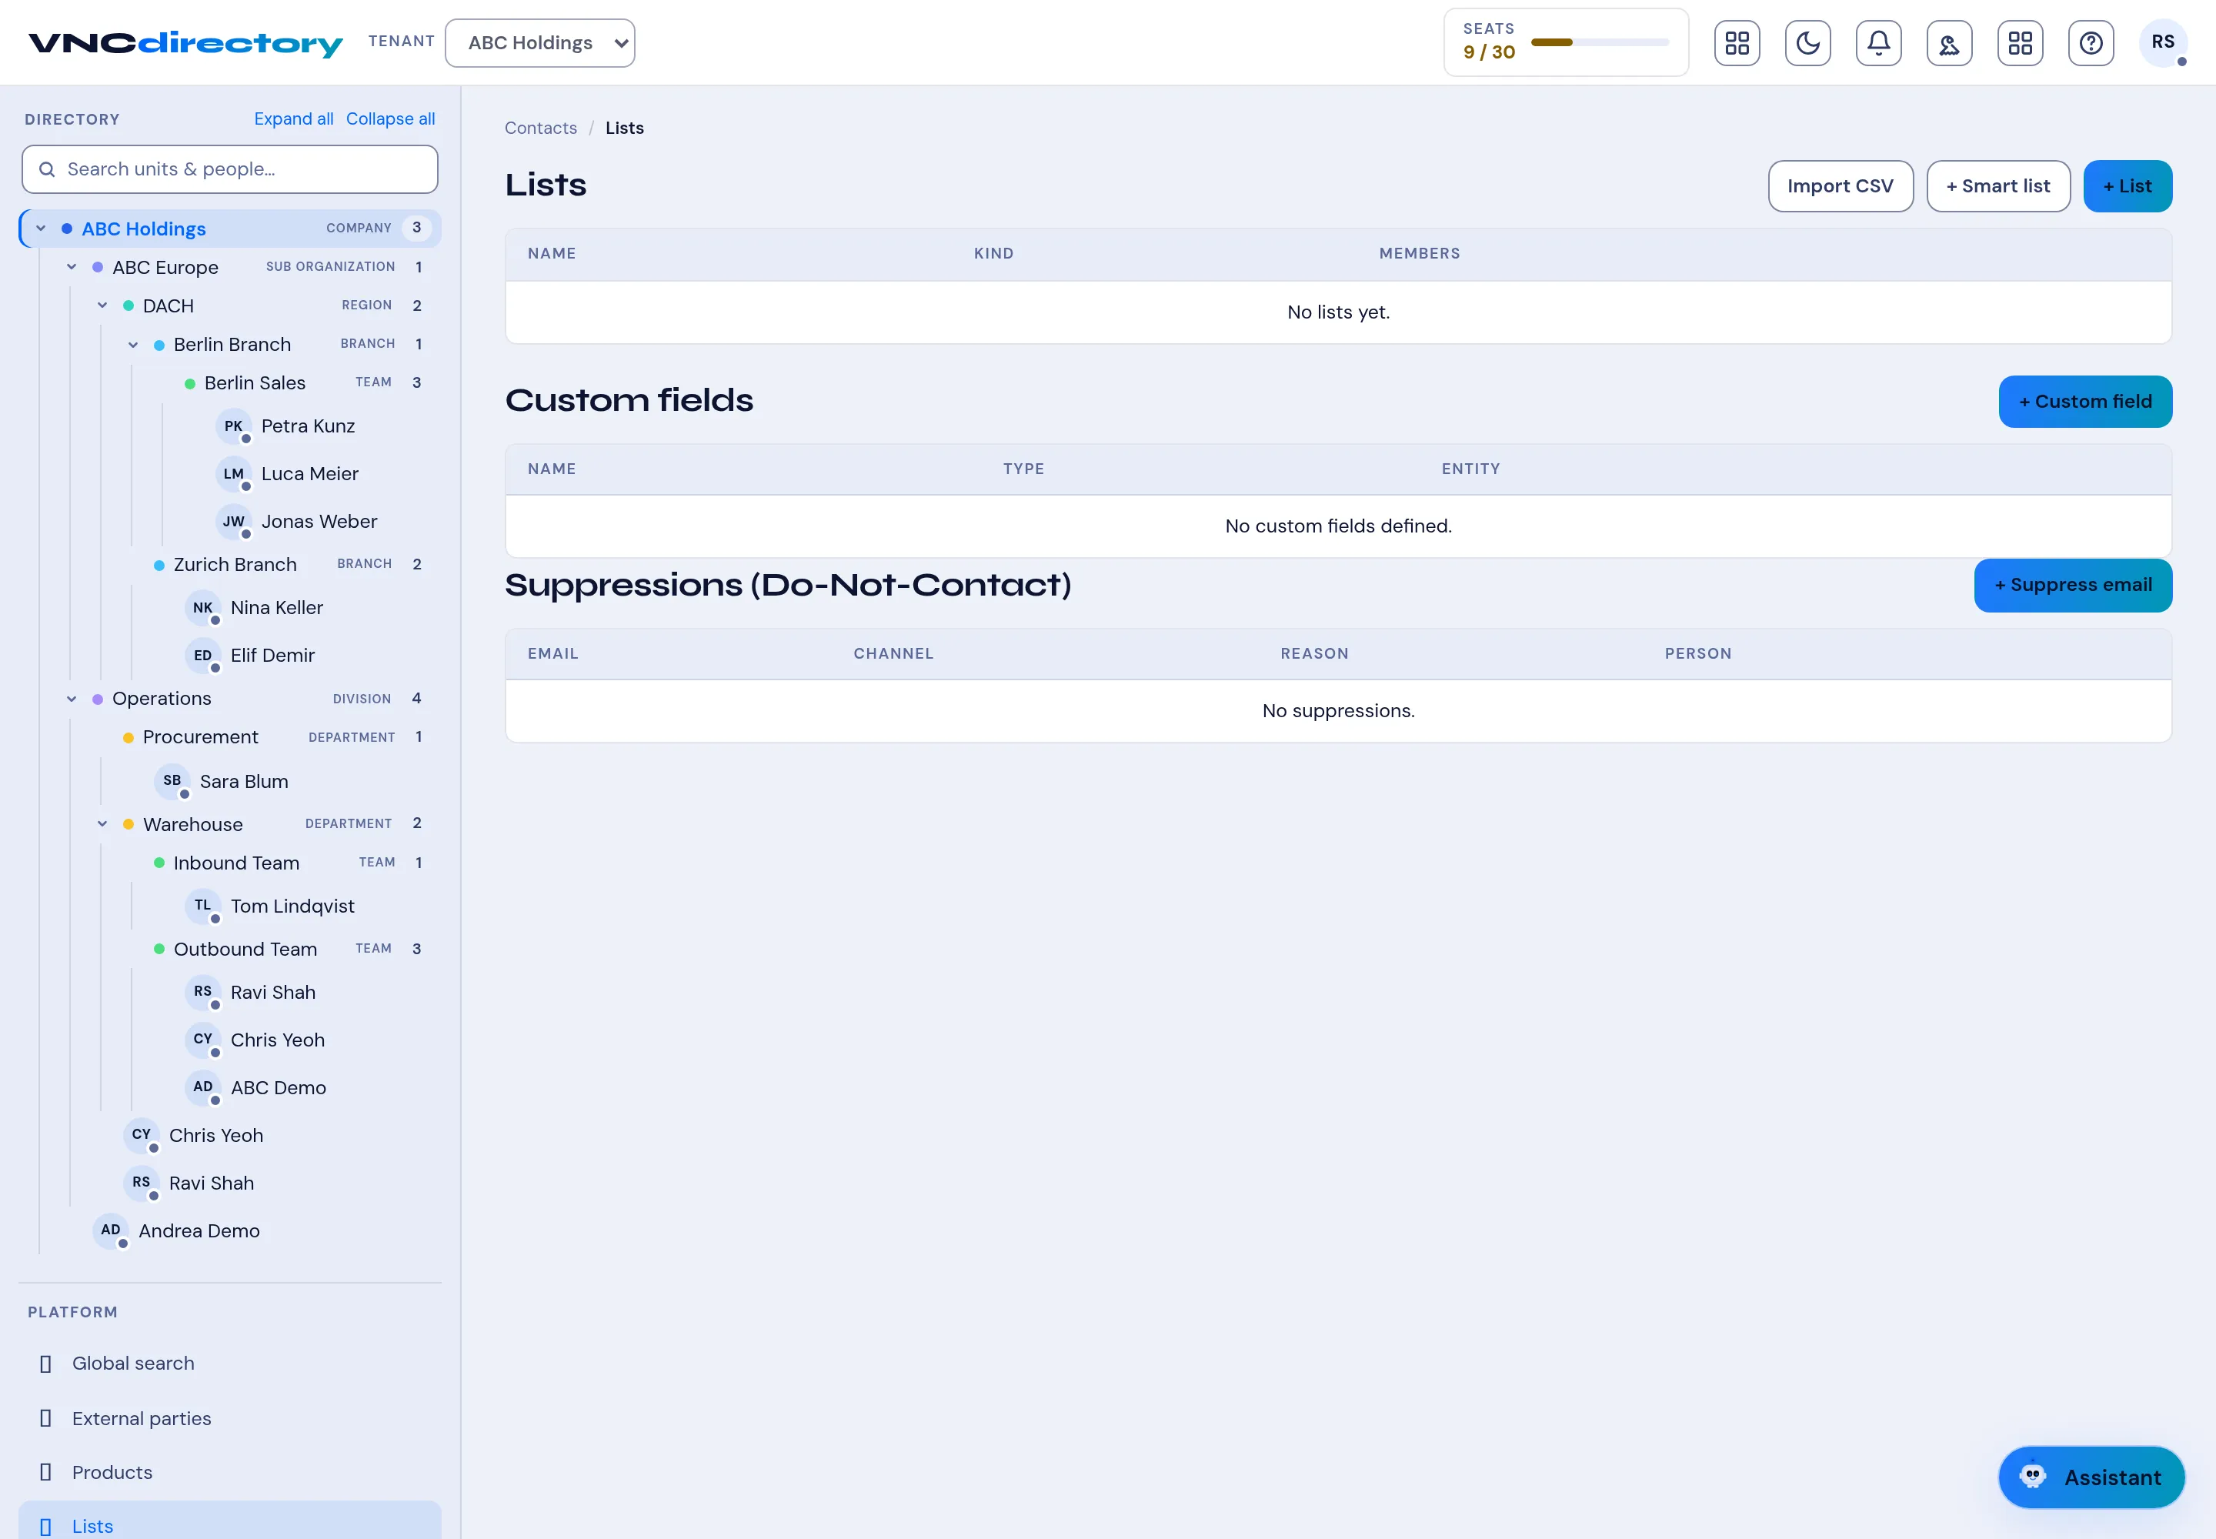The width and height of the screenshot is (2216, 1539).
Task: Click the + Smart list button
Action: pyautogui.click(x=1998, y=186)
